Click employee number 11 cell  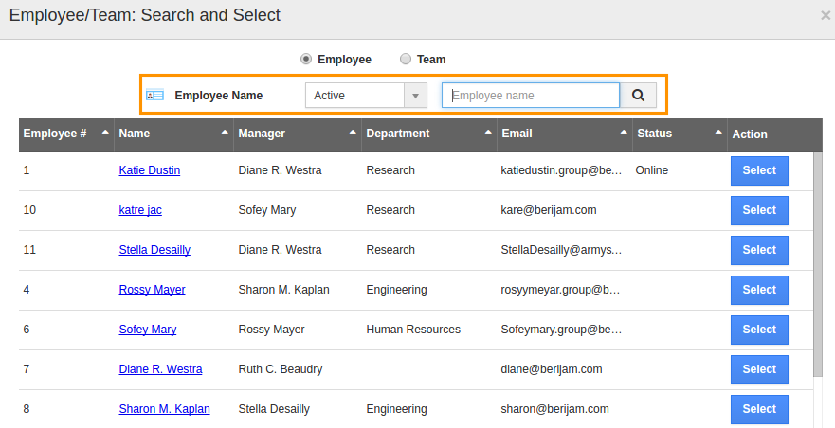coord(29,250)
